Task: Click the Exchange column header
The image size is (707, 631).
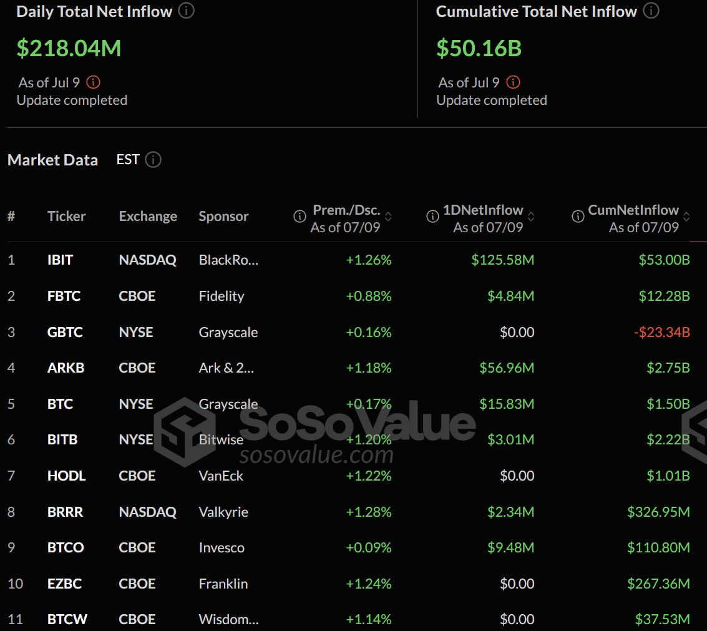Action: pos(148,217)
